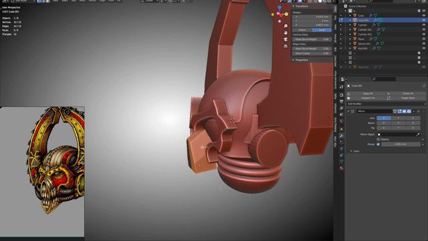This screenshot has height=241, width=428.
Task: Switch perspective/orthographic grid icon in viewport
Action: [x=286, y=46]
